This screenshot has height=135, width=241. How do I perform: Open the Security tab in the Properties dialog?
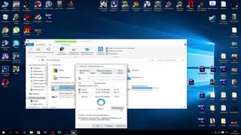[85, 71]
